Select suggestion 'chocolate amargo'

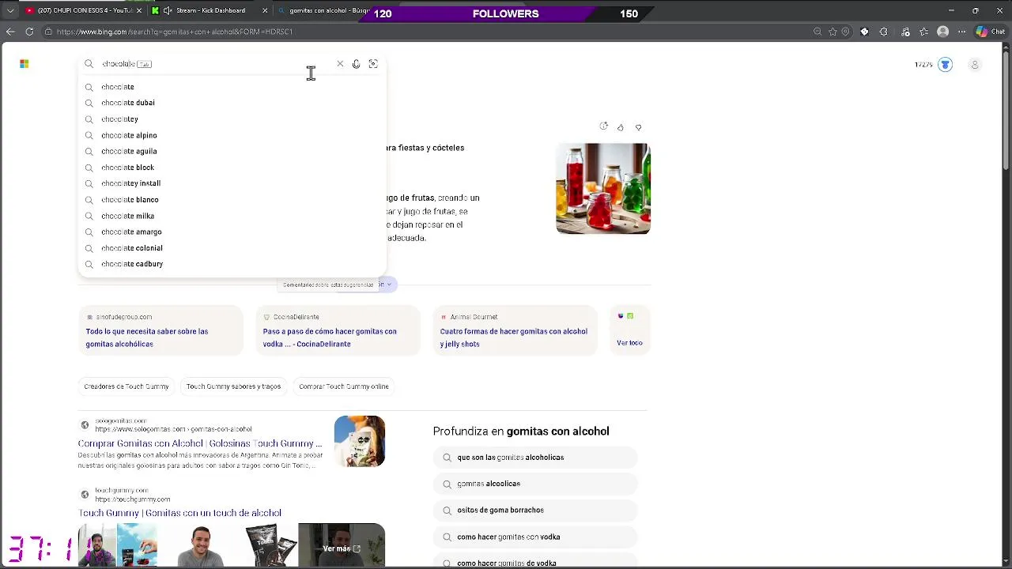point(232,232)
